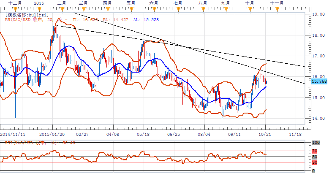Click the RSI 50 midline level label
The height and width of the screenshot is (173, 332).
point(315,157)
